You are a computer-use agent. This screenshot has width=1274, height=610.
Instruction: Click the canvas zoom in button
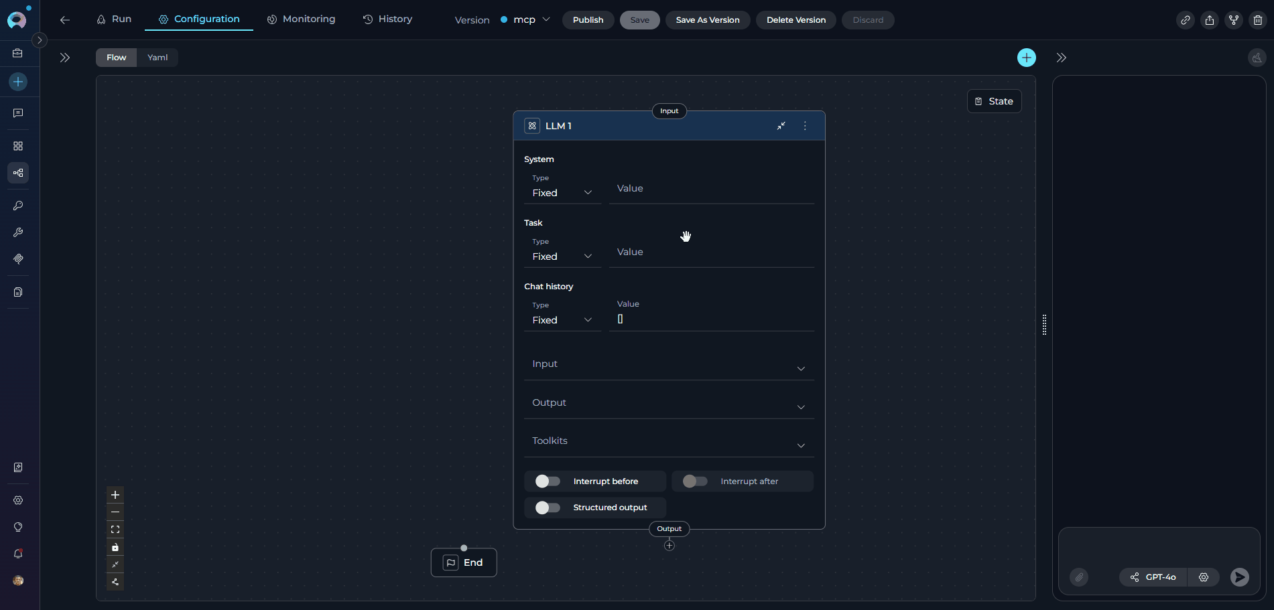pyautogui.click(x=115, y=495)
